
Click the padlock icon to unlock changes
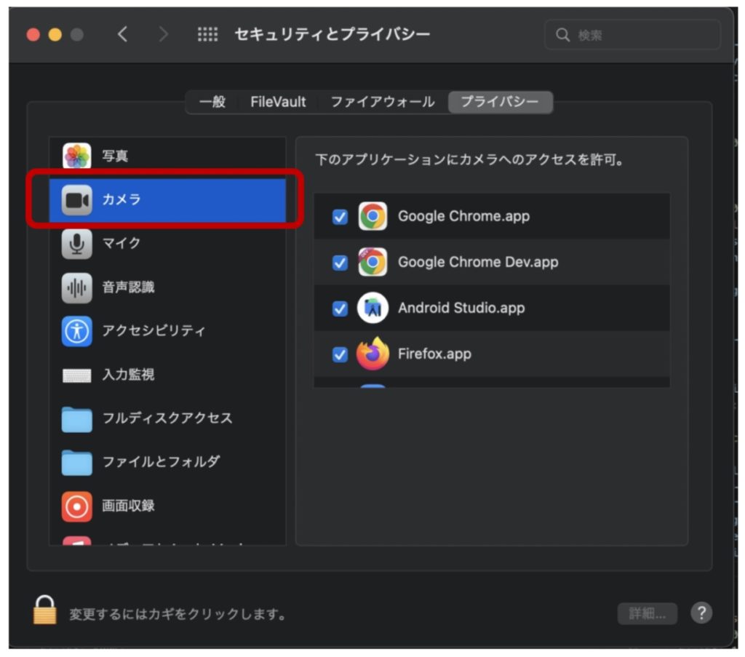pos(45,610)
